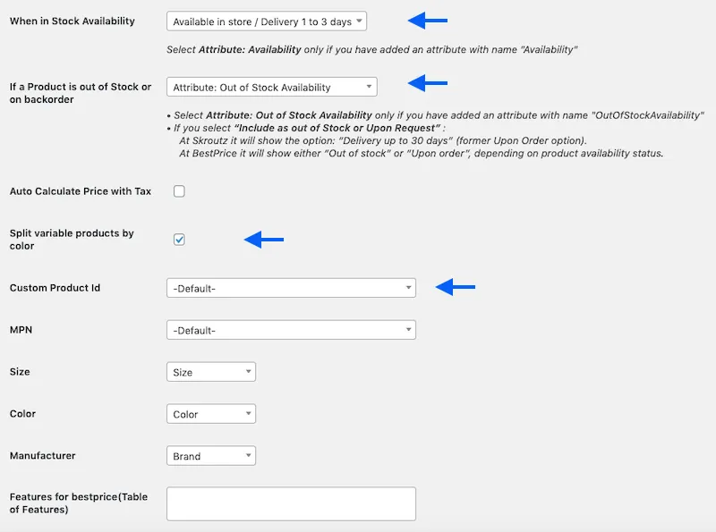This screenshot has width=716, height=532.
Task: Open the Manufacturer Brand dropdown
Action: (211, 456)
